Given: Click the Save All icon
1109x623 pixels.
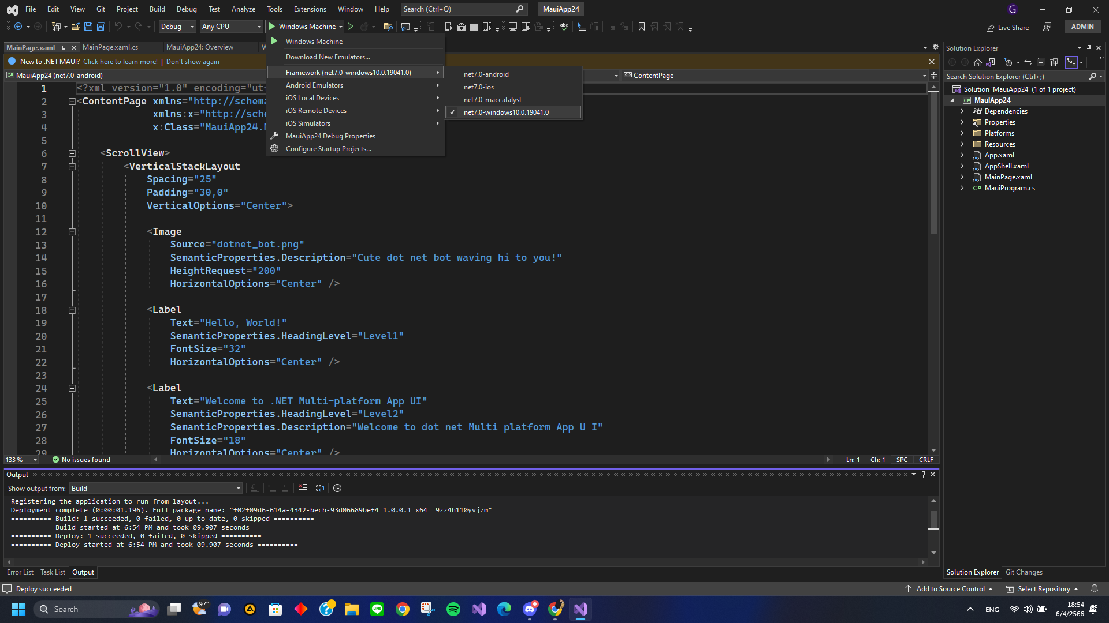Looking at the screenshot, I should pyautogui.click(x=101, y=27).
